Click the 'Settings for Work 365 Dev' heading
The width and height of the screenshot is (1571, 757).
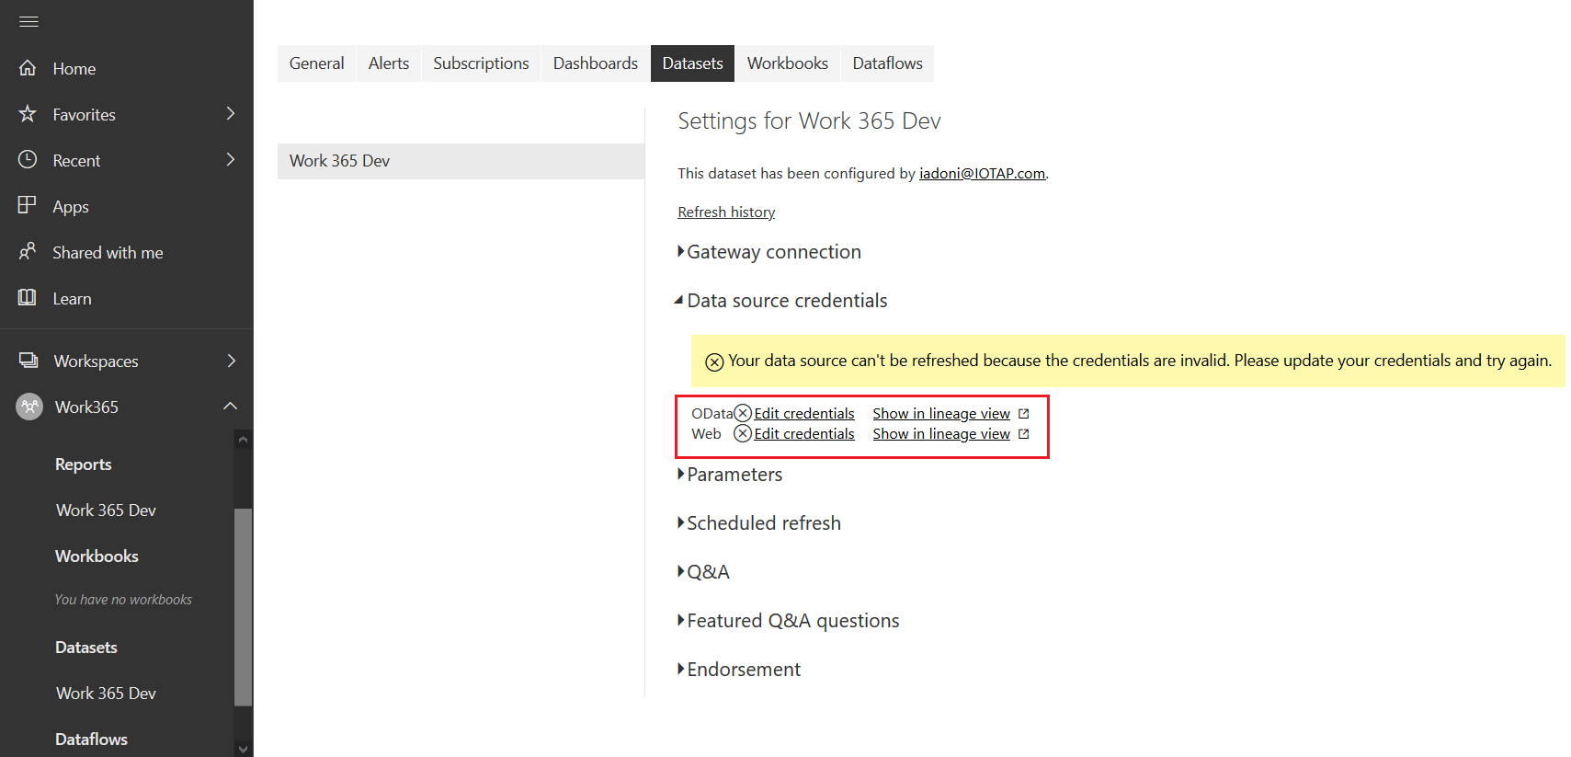click(809, 121)
